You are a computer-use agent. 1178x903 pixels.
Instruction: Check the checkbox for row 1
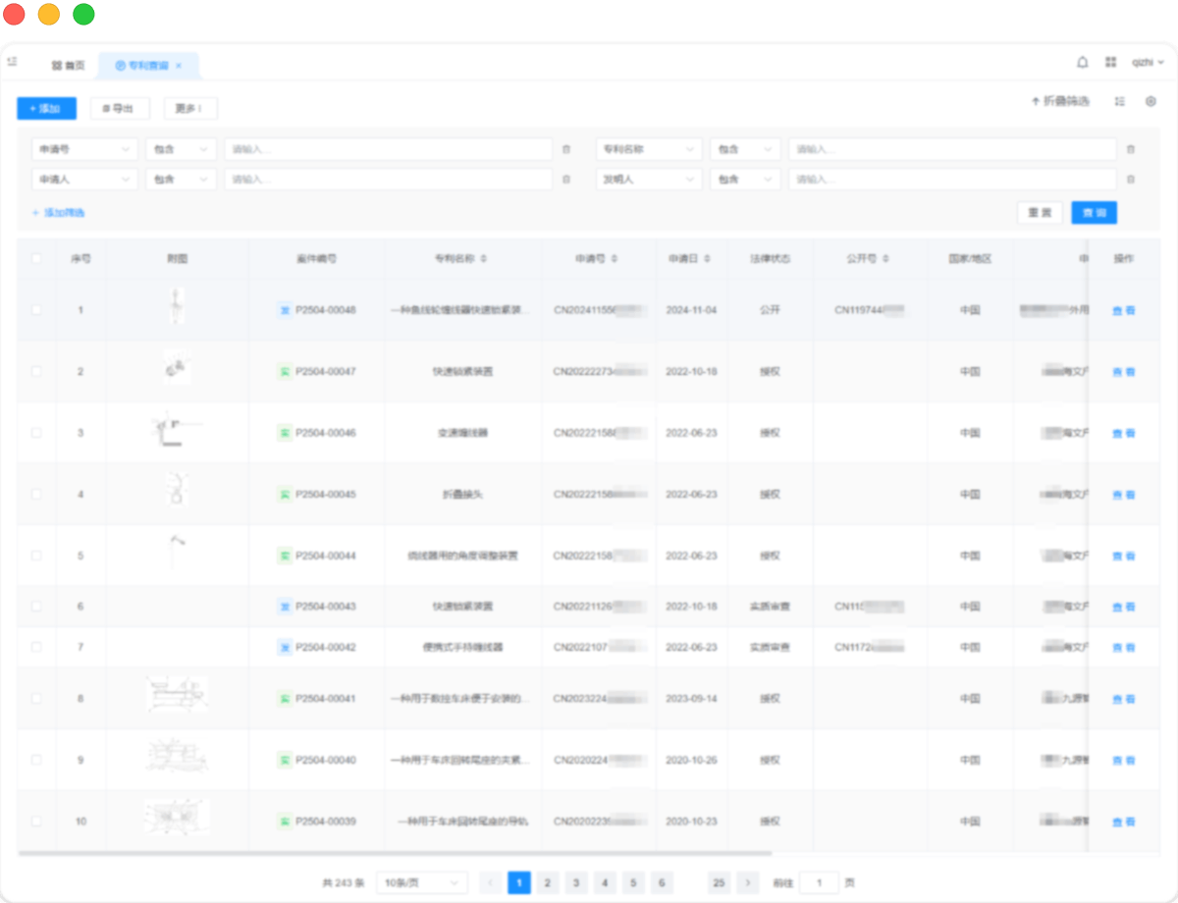(x=37, y=310)
